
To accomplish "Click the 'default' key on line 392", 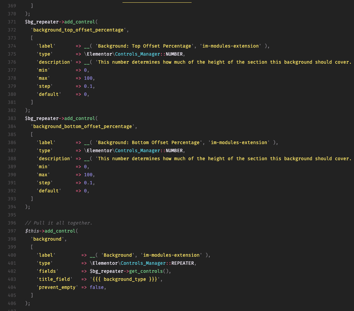I will (x=49, y=191).
